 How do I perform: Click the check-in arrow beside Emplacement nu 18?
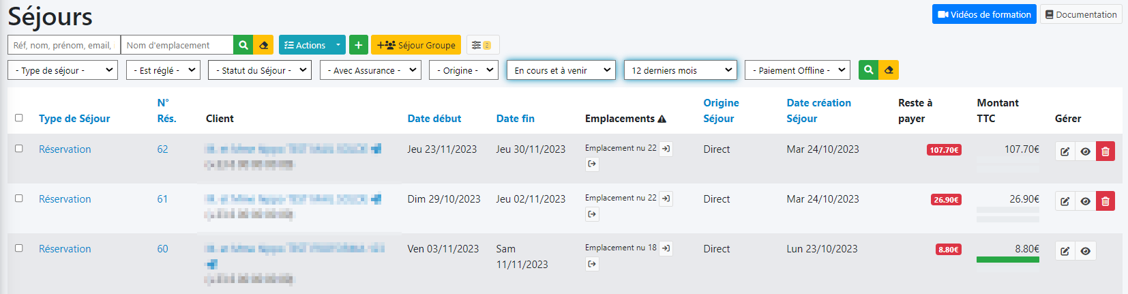point(666,248)
